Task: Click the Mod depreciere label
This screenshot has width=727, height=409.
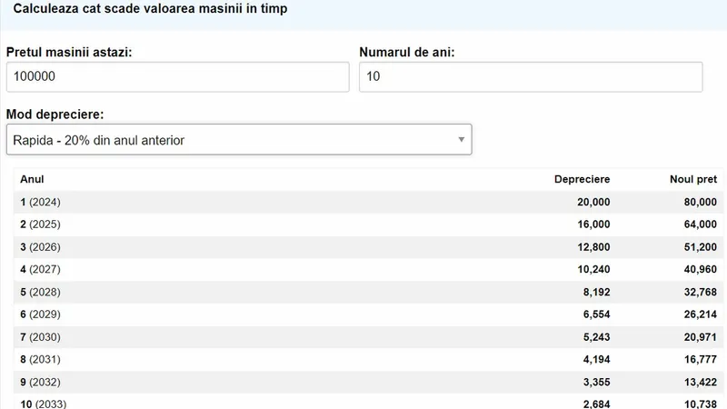Action: [x=55, y=115]
